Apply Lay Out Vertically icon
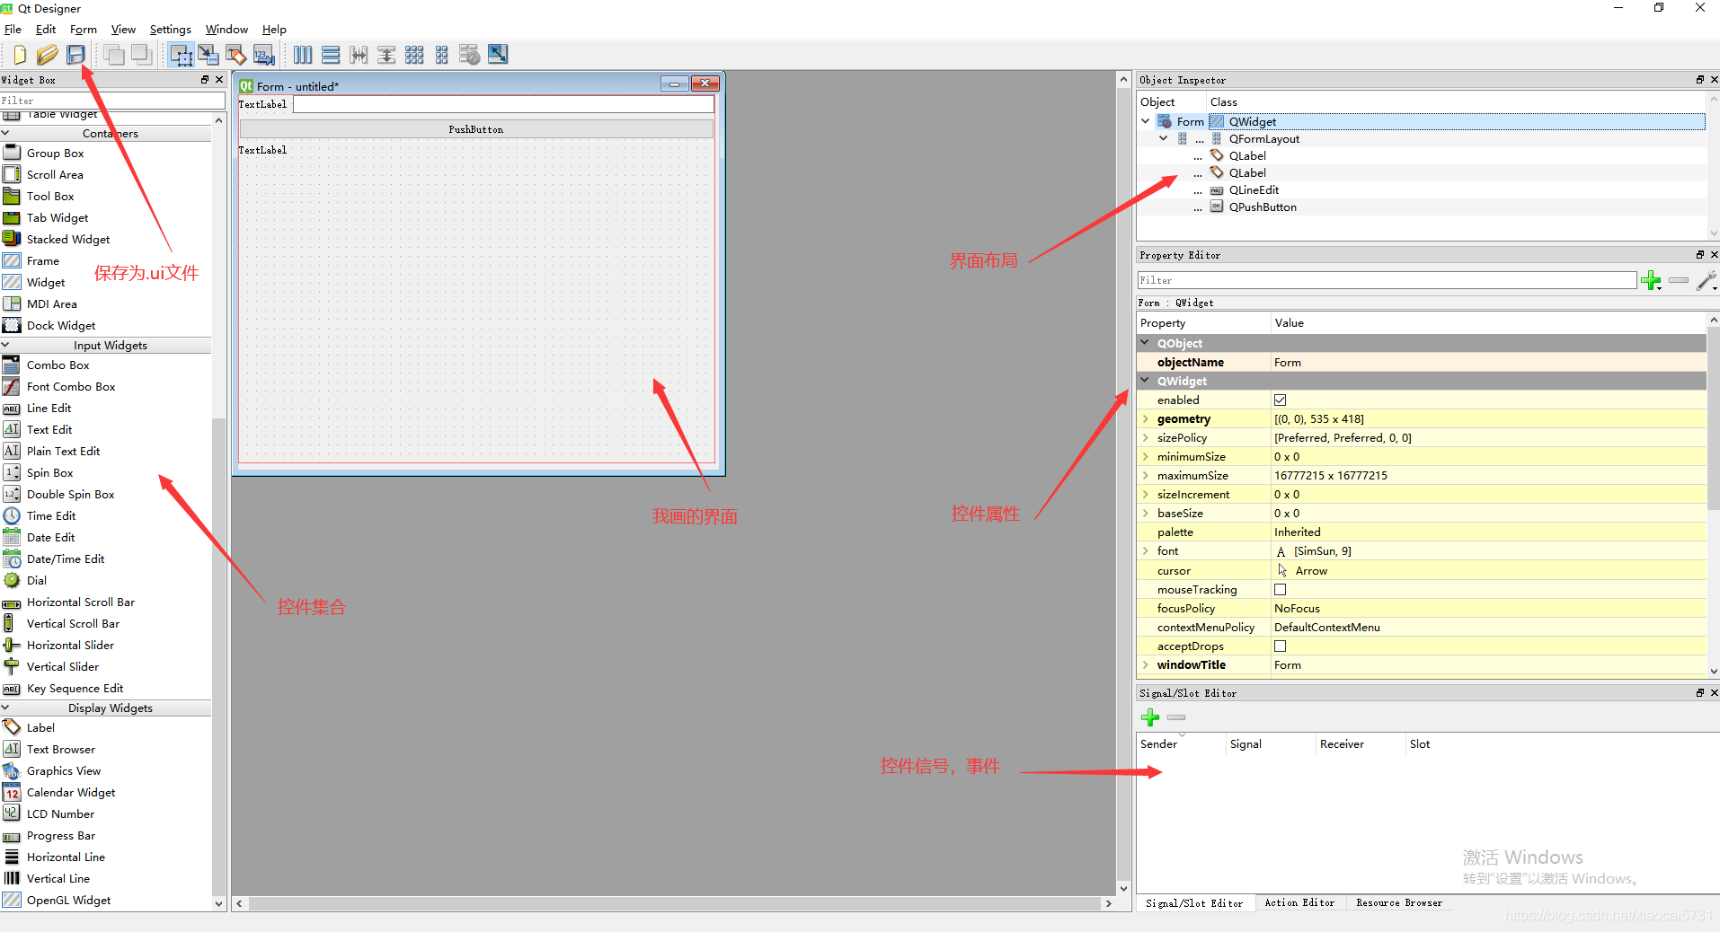1720x932 pixels. click(331, 55)
